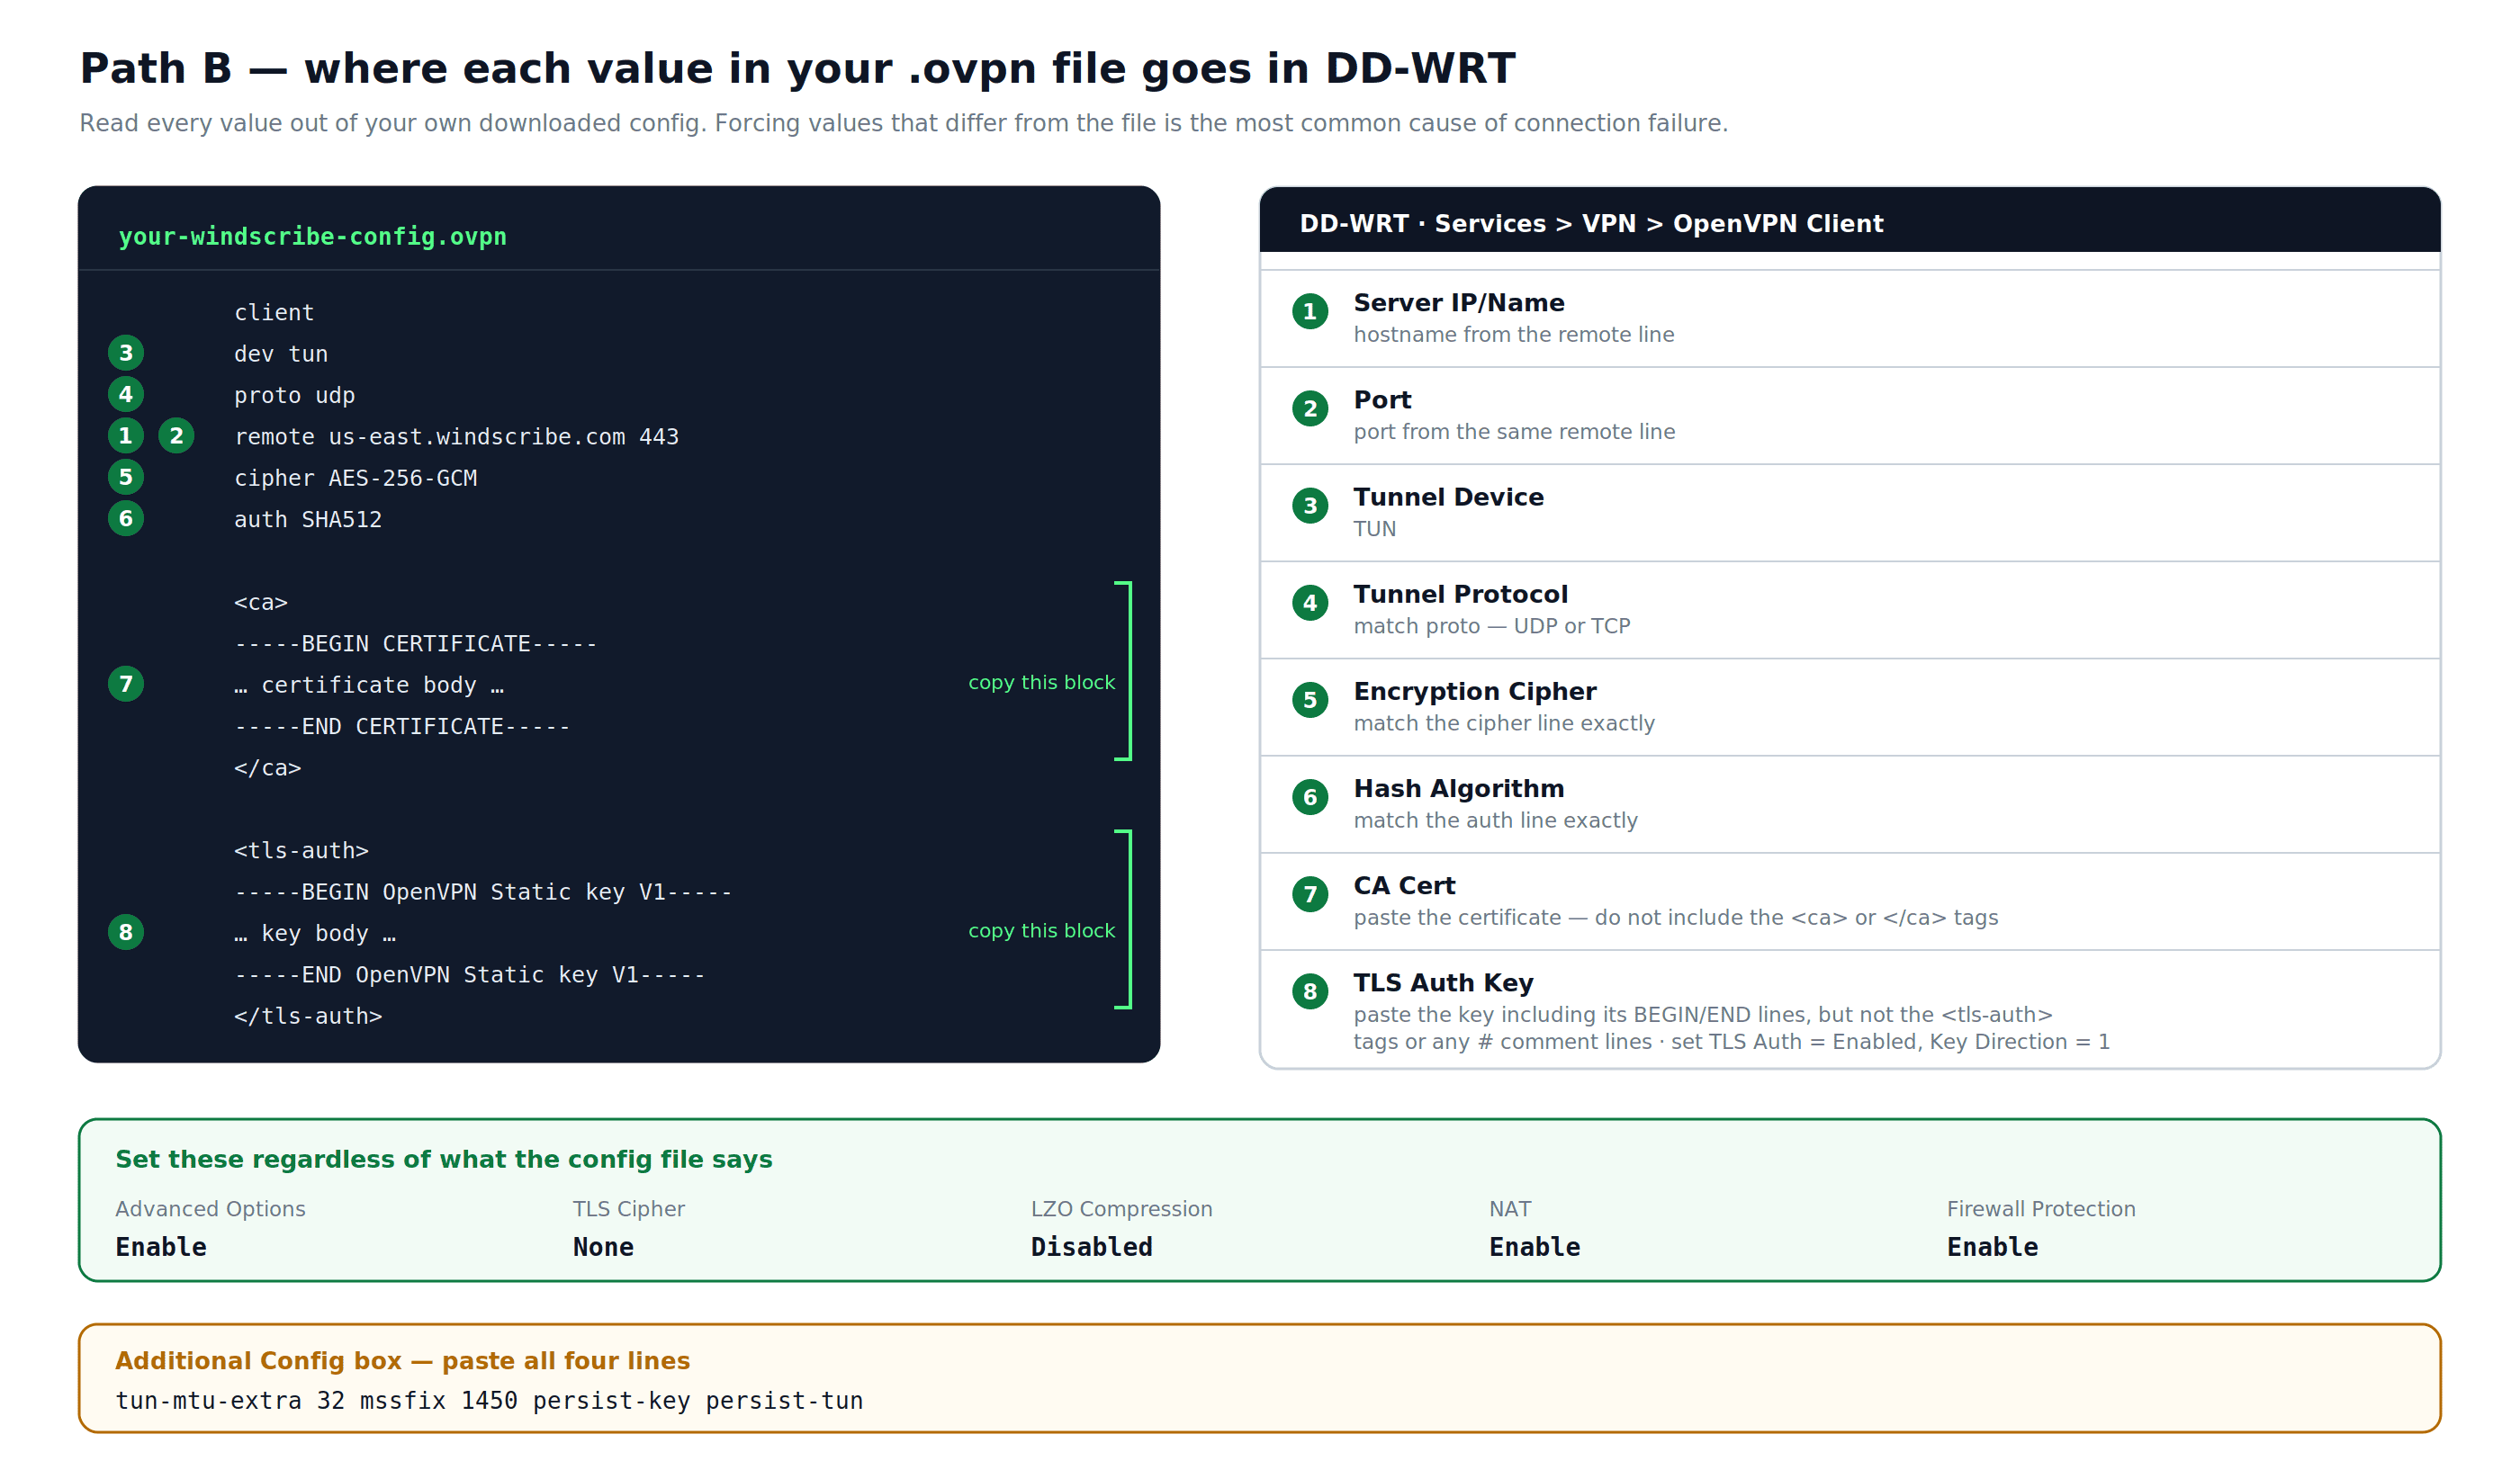Click the 'remote us-east.windscribe.com 443' line
Image resolution: width=2520 pixels, height=1479 pixels.
click(456, 436)
